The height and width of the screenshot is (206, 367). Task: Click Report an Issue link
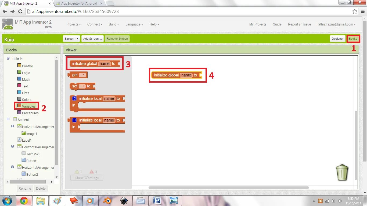299,24
